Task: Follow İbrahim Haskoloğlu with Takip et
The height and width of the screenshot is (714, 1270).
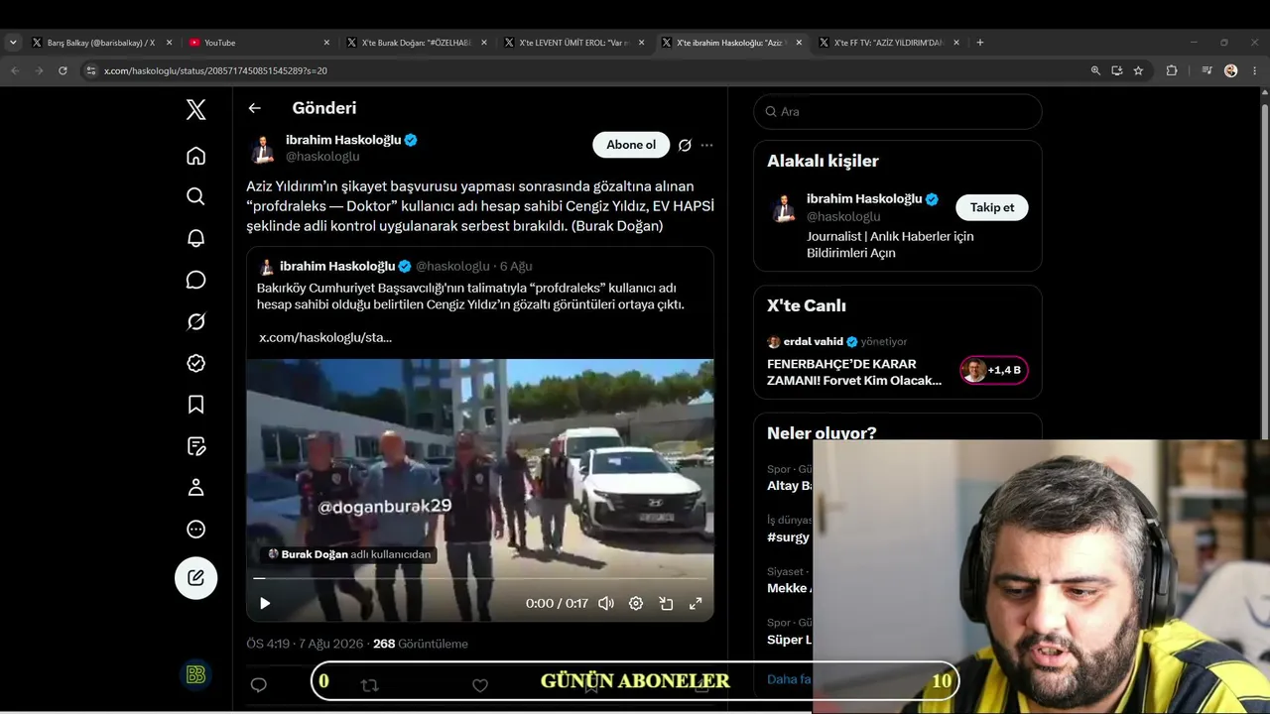Action: click(x=992, y=207)
